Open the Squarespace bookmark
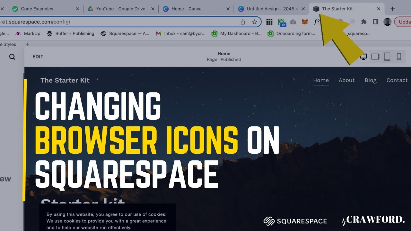The height and width of the screenshot is (231, 411). pos(125,33)
